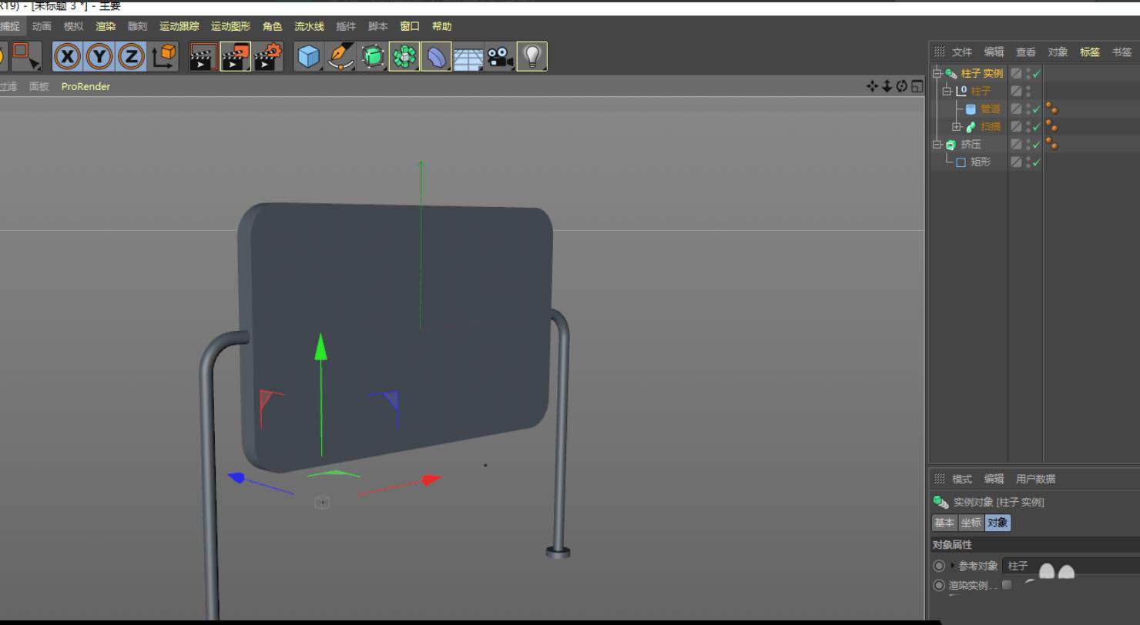Click the coordinate system icon

point(163,56)
